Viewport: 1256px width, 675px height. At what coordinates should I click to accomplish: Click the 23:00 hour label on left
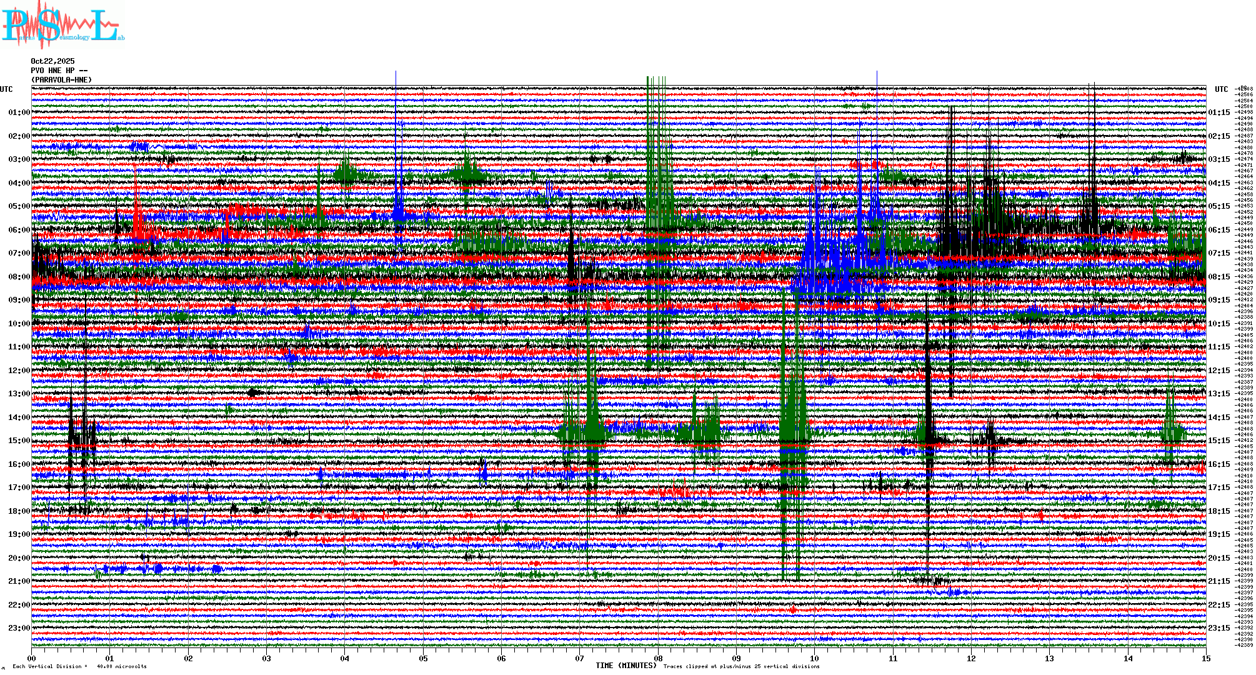[x=19, y=628]
